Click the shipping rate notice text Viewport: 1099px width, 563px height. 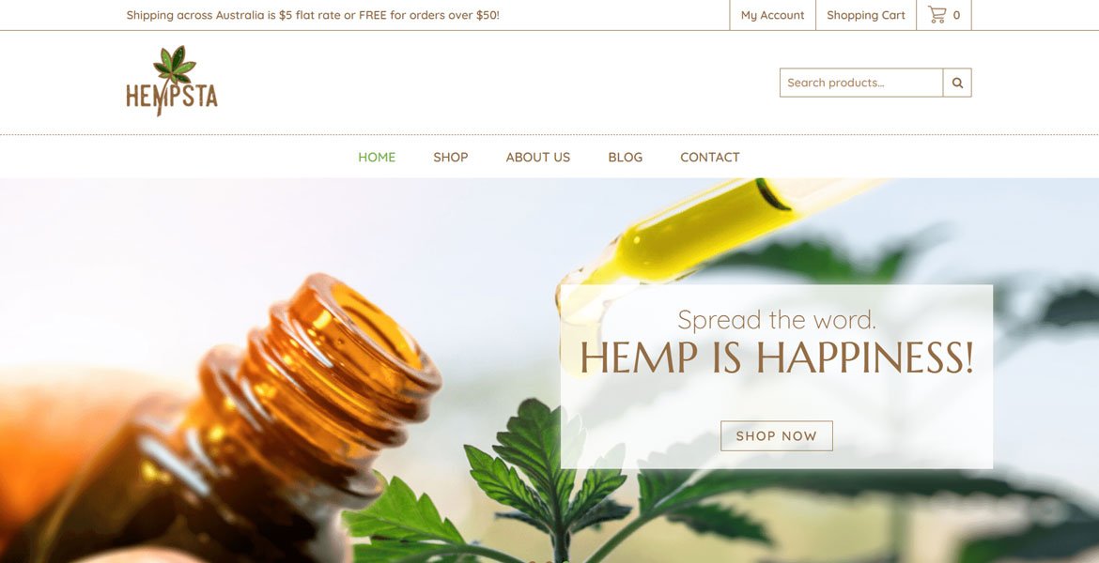click(313, 15)
